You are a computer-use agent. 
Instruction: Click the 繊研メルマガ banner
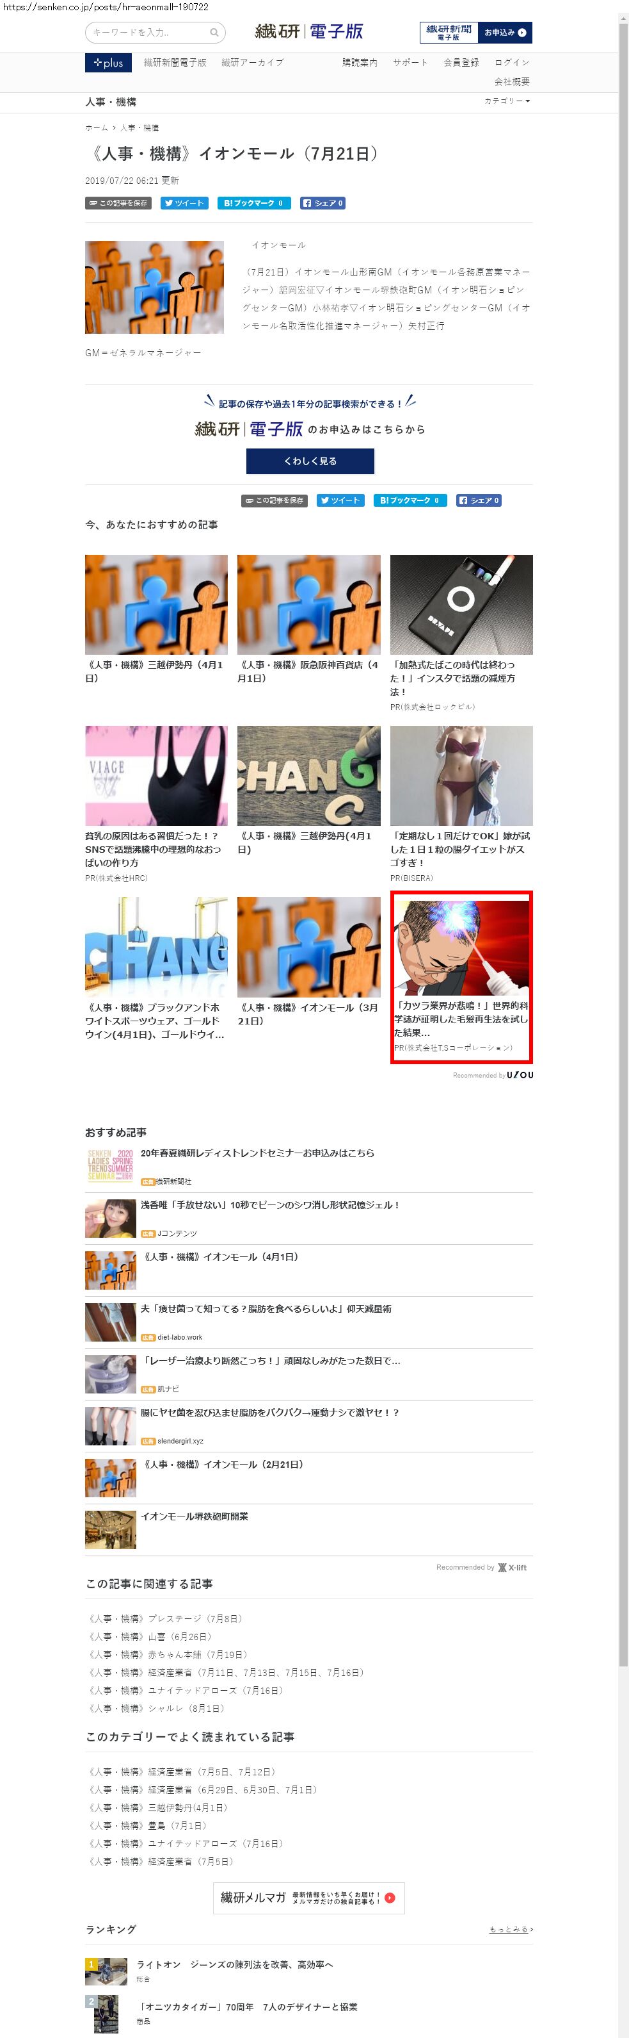click(x=309, y=1898)
